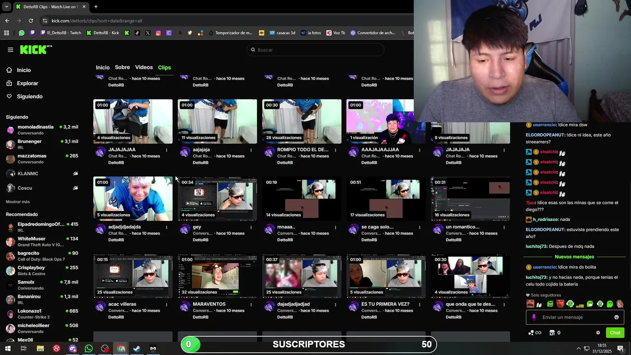This screenshot has height=355, width=631.
Task: Open Siguiendo in the sidebar
Action: point(30,97)
